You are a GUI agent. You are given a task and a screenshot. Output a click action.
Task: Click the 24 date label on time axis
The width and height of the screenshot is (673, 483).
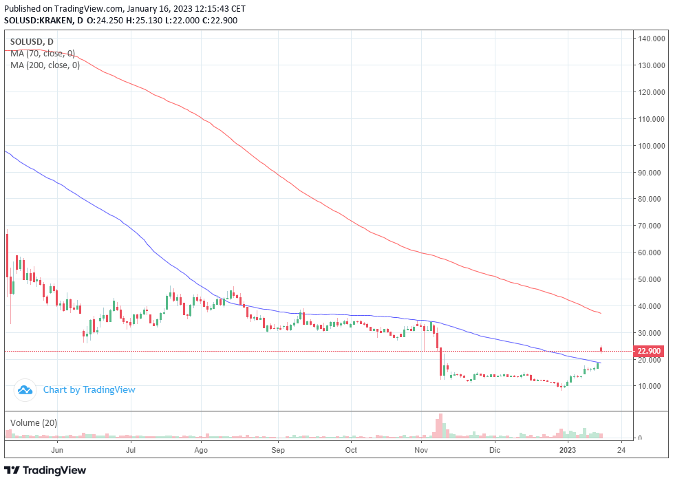pos(621,450)
